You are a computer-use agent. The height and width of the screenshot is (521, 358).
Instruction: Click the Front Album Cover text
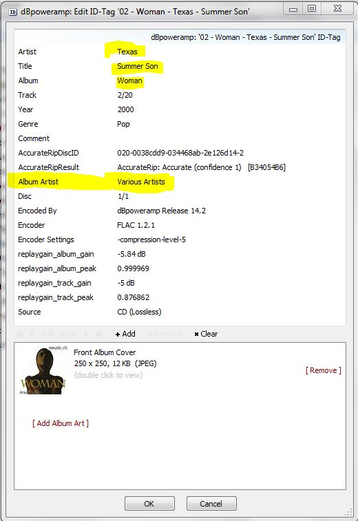[105, 352]
